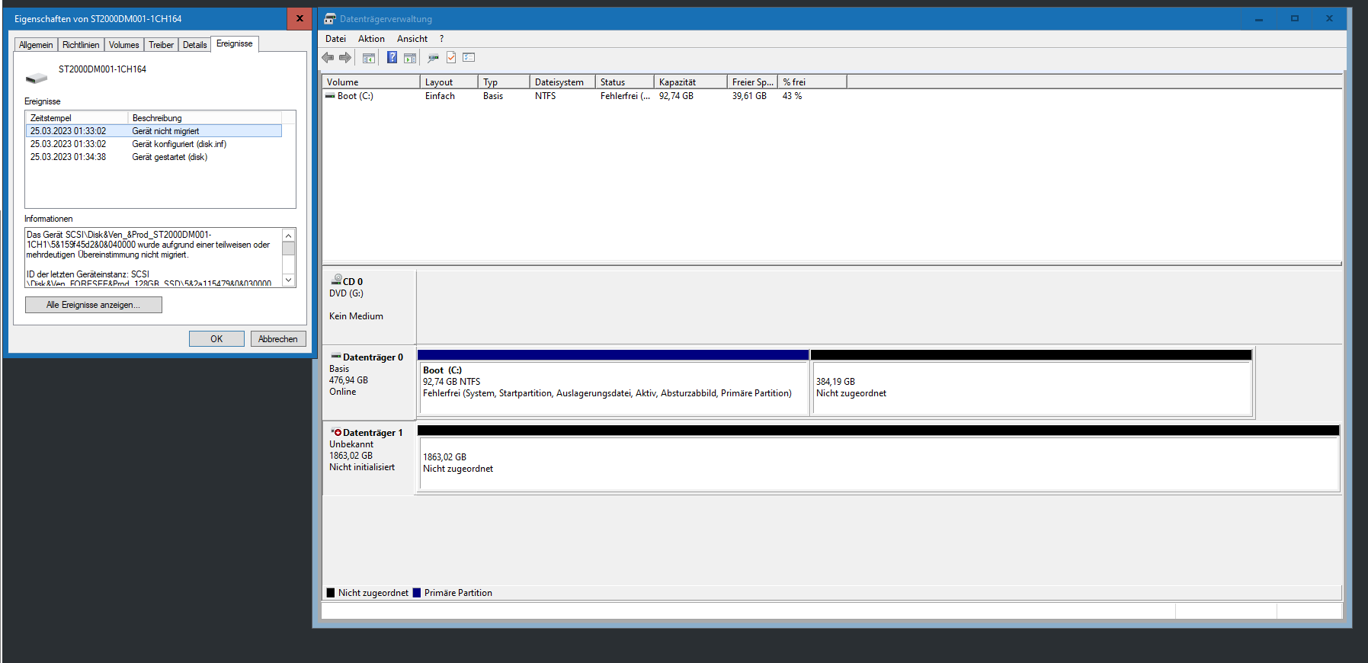Screen dimensions: 1368x663
Task: Click the Datenträger 0 disk icon
Action: tap(336, 356)
